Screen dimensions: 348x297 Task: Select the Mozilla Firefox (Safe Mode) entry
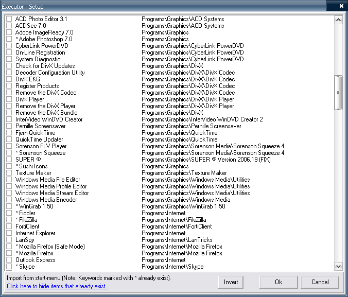point(50,247)
